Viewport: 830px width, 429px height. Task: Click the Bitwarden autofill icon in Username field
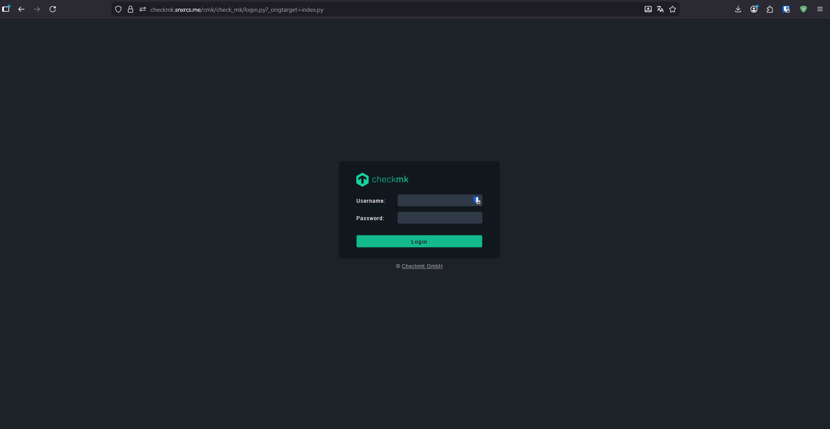coord(477,200)
